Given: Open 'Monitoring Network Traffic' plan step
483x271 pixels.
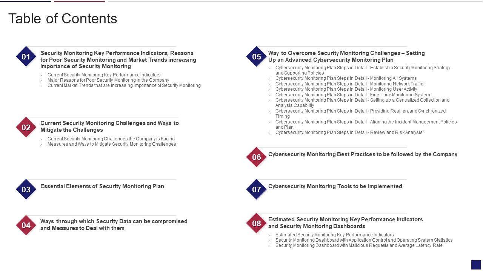Looking at the screenshot, I should (x=349, y=84).
